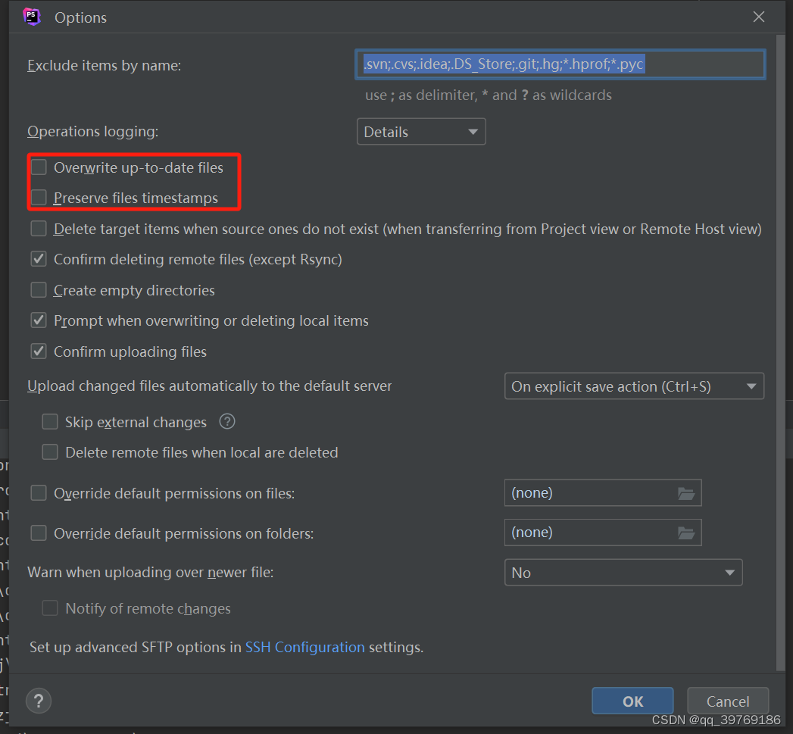Disable Prompt when overwriting local items
793x734 pixels.
38,320
